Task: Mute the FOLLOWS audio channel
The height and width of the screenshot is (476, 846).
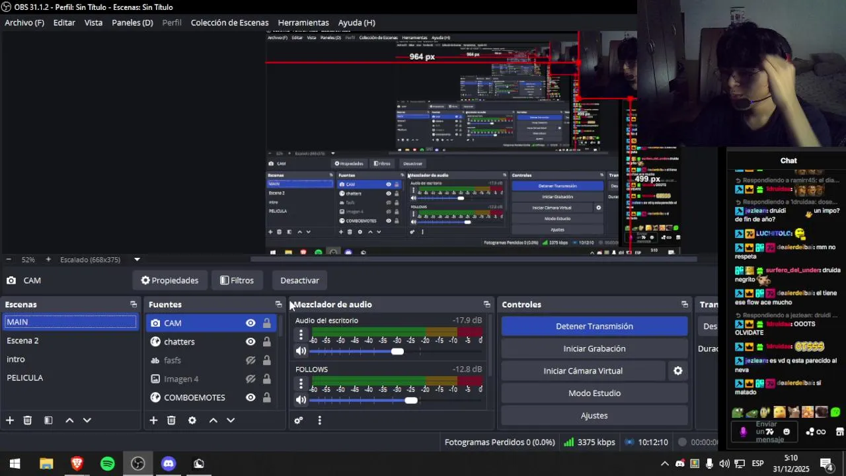Action: 301,400
